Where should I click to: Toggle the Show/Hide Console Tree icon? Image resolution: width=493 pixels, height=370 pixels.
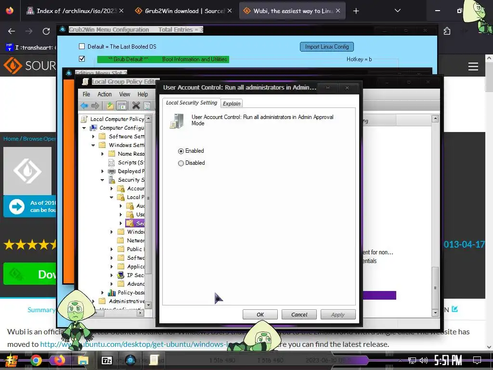(x=121, y=106)
